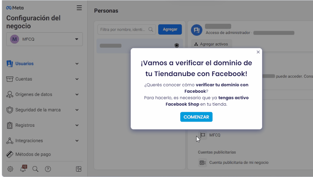Click the admin shield badge icon

click(177, 45)
